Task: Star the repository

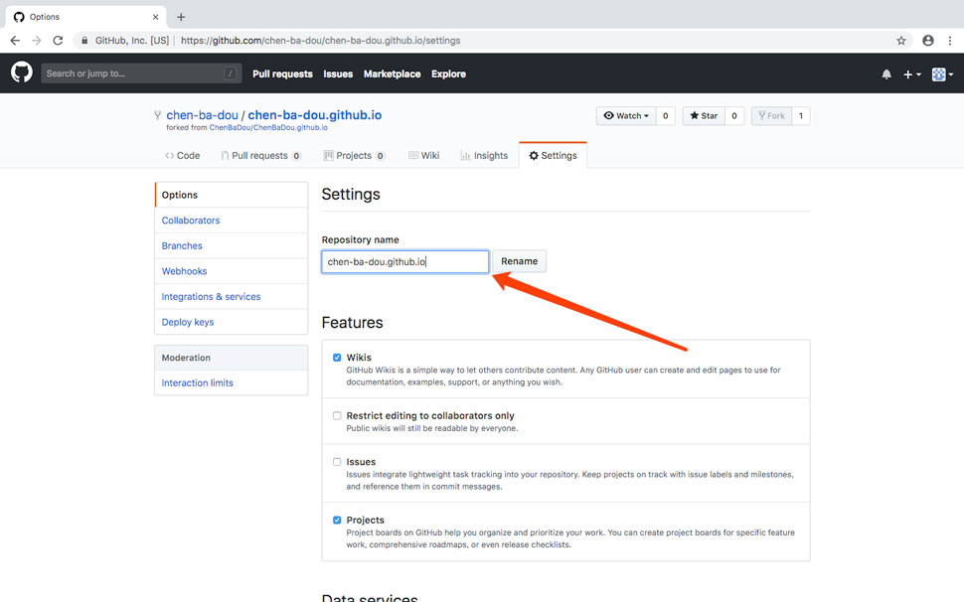Action: (x=704, y=115)
